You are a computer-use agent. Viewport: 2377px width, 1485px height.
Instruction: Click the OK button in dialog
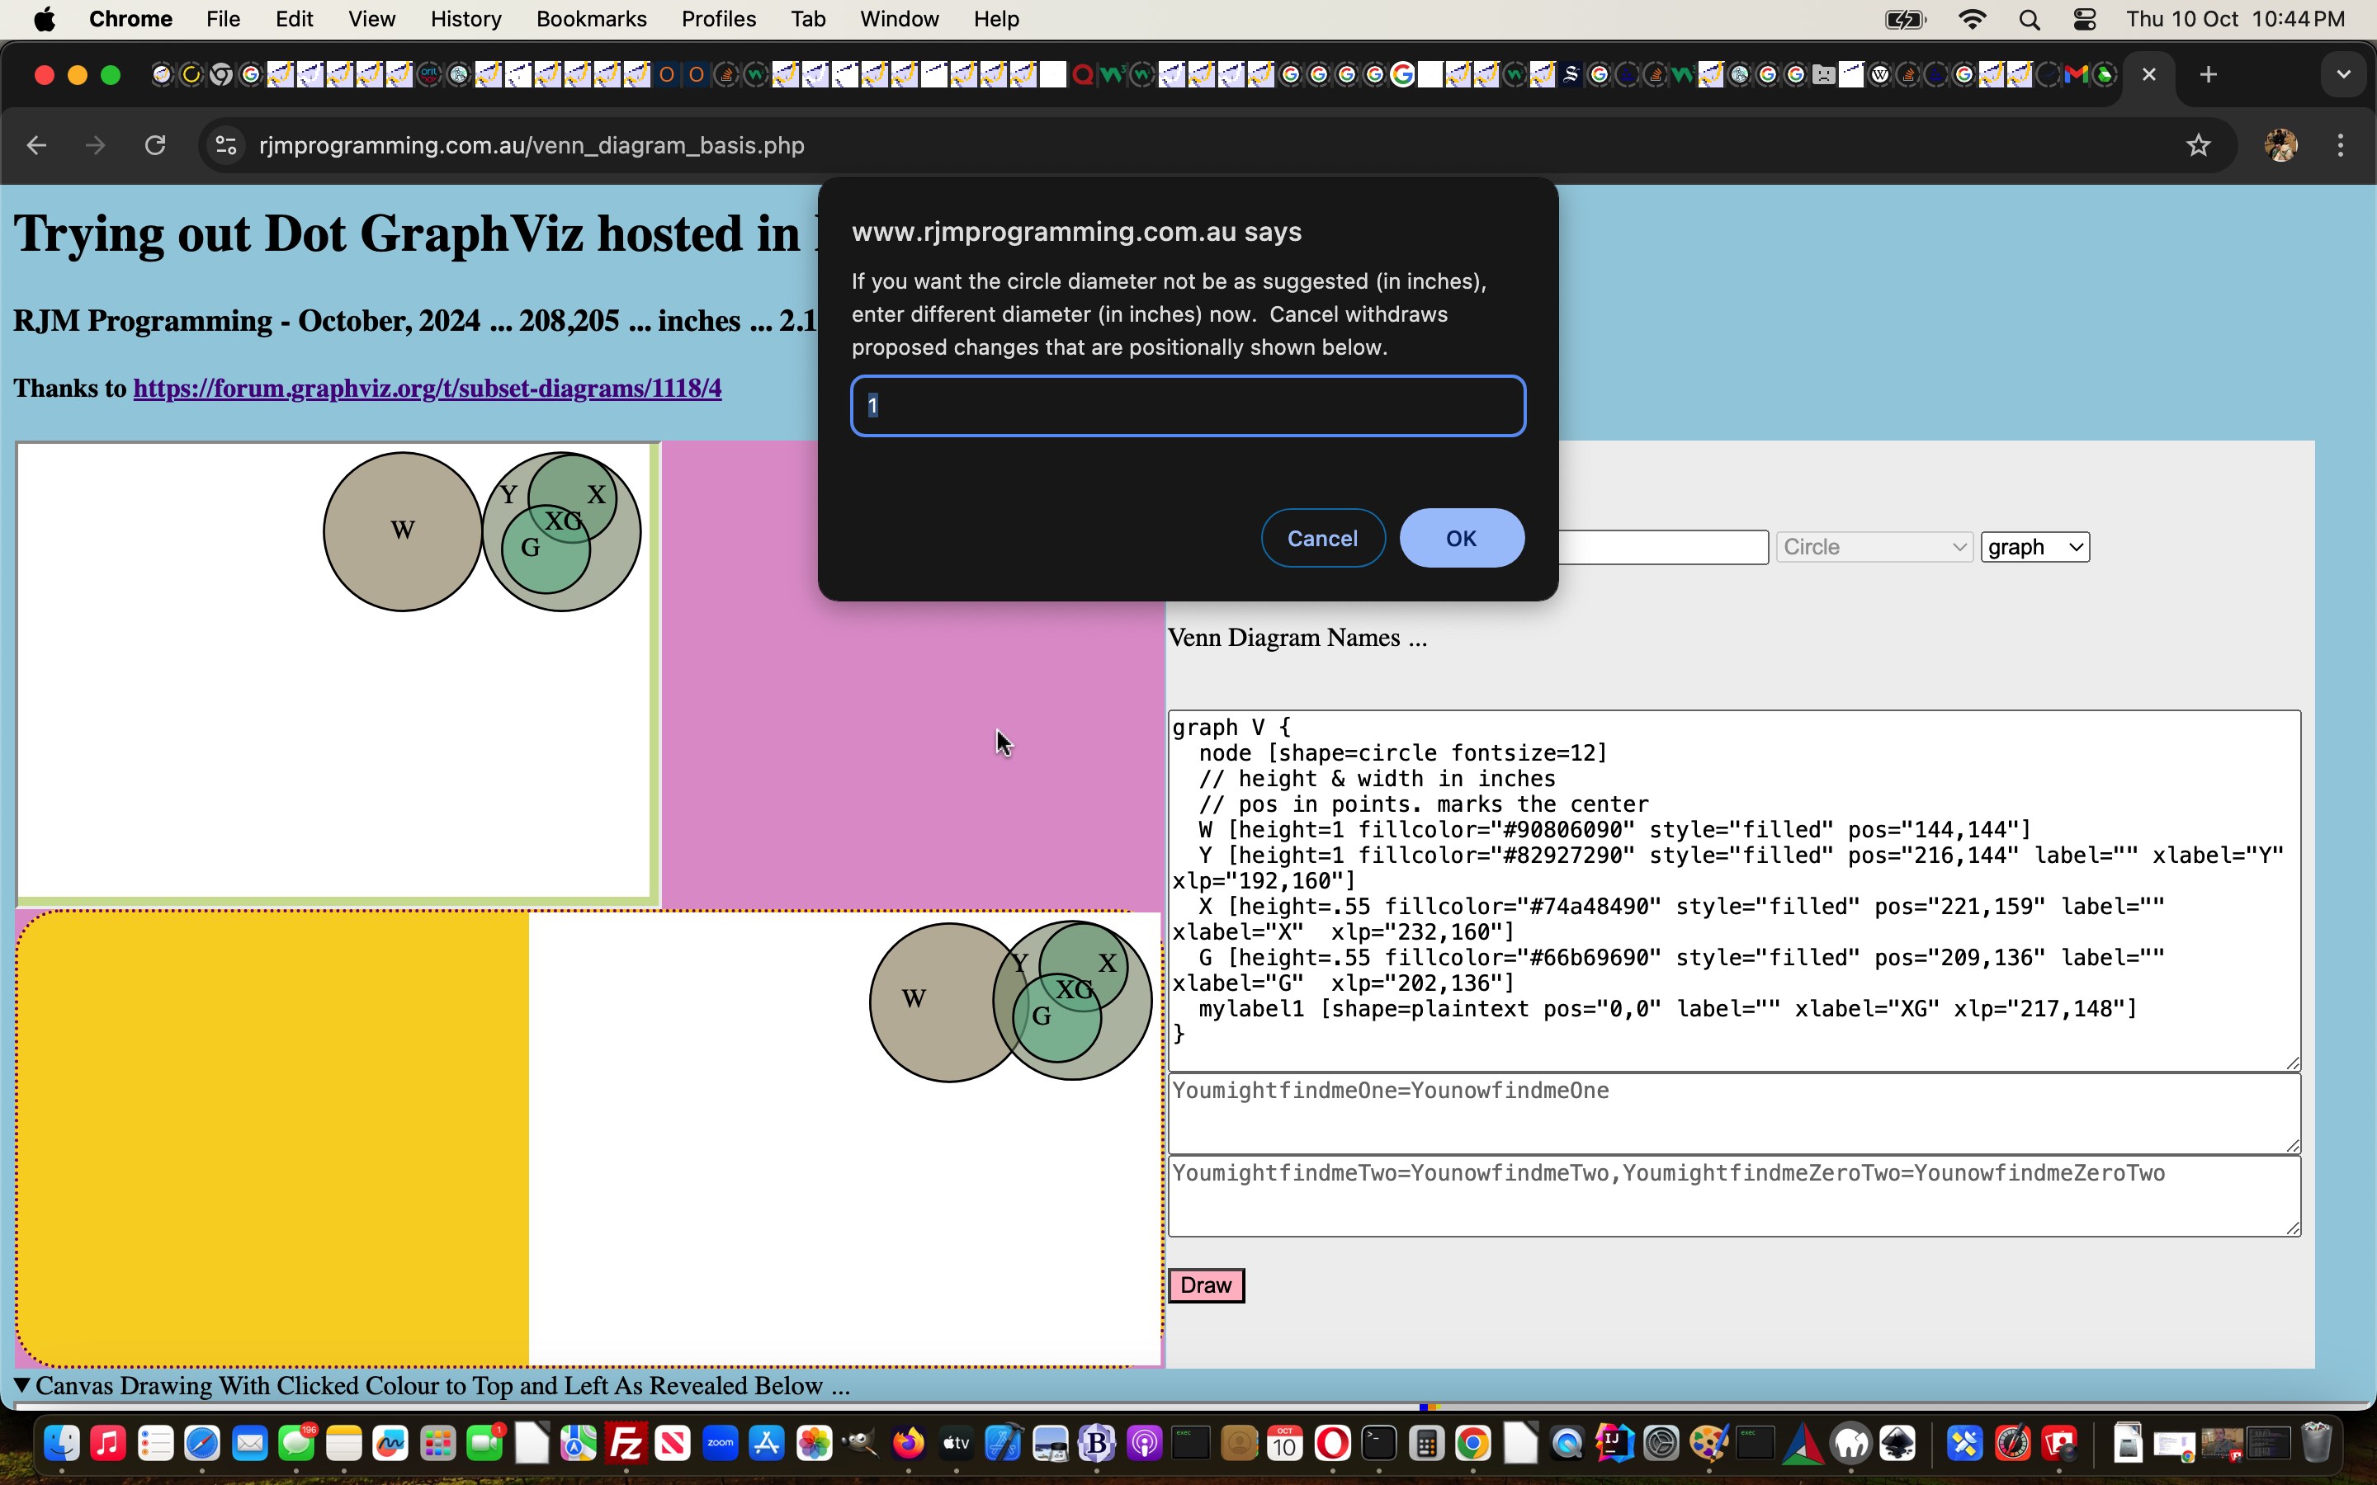1462,537
